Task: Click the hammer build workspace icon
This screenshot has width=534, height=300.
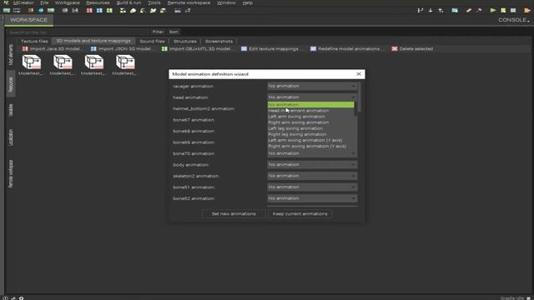Action: pyautogui.click(x=479, y=11)
